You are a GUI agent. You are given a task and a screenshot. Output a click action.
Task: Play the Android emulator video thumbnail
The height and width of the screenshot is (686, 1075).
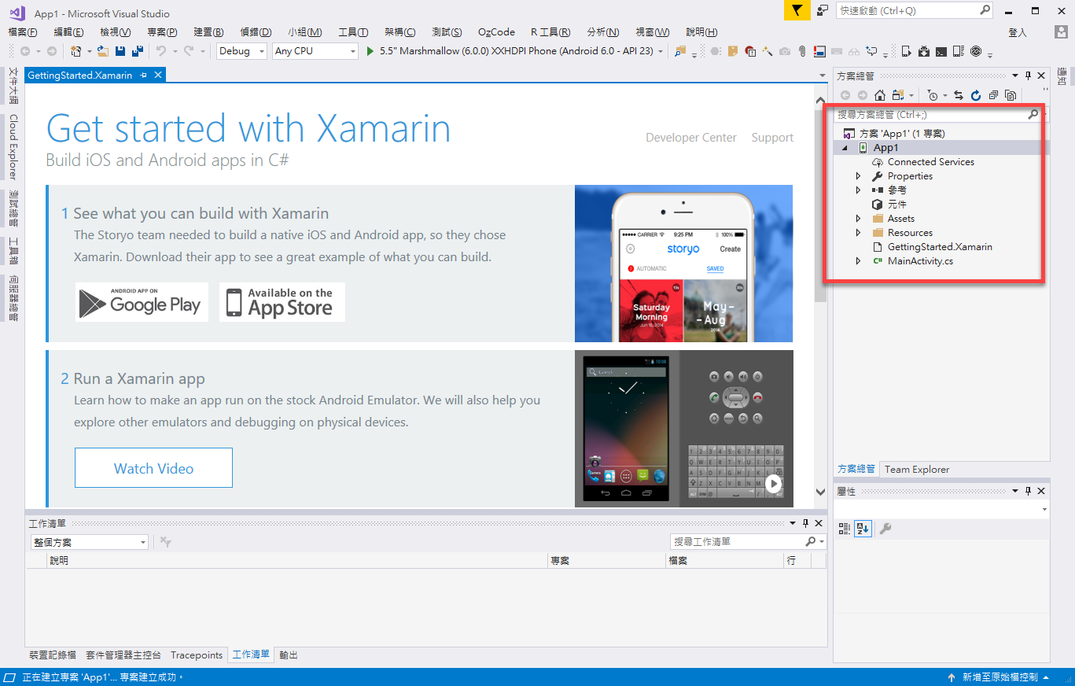tap(774, 484)
